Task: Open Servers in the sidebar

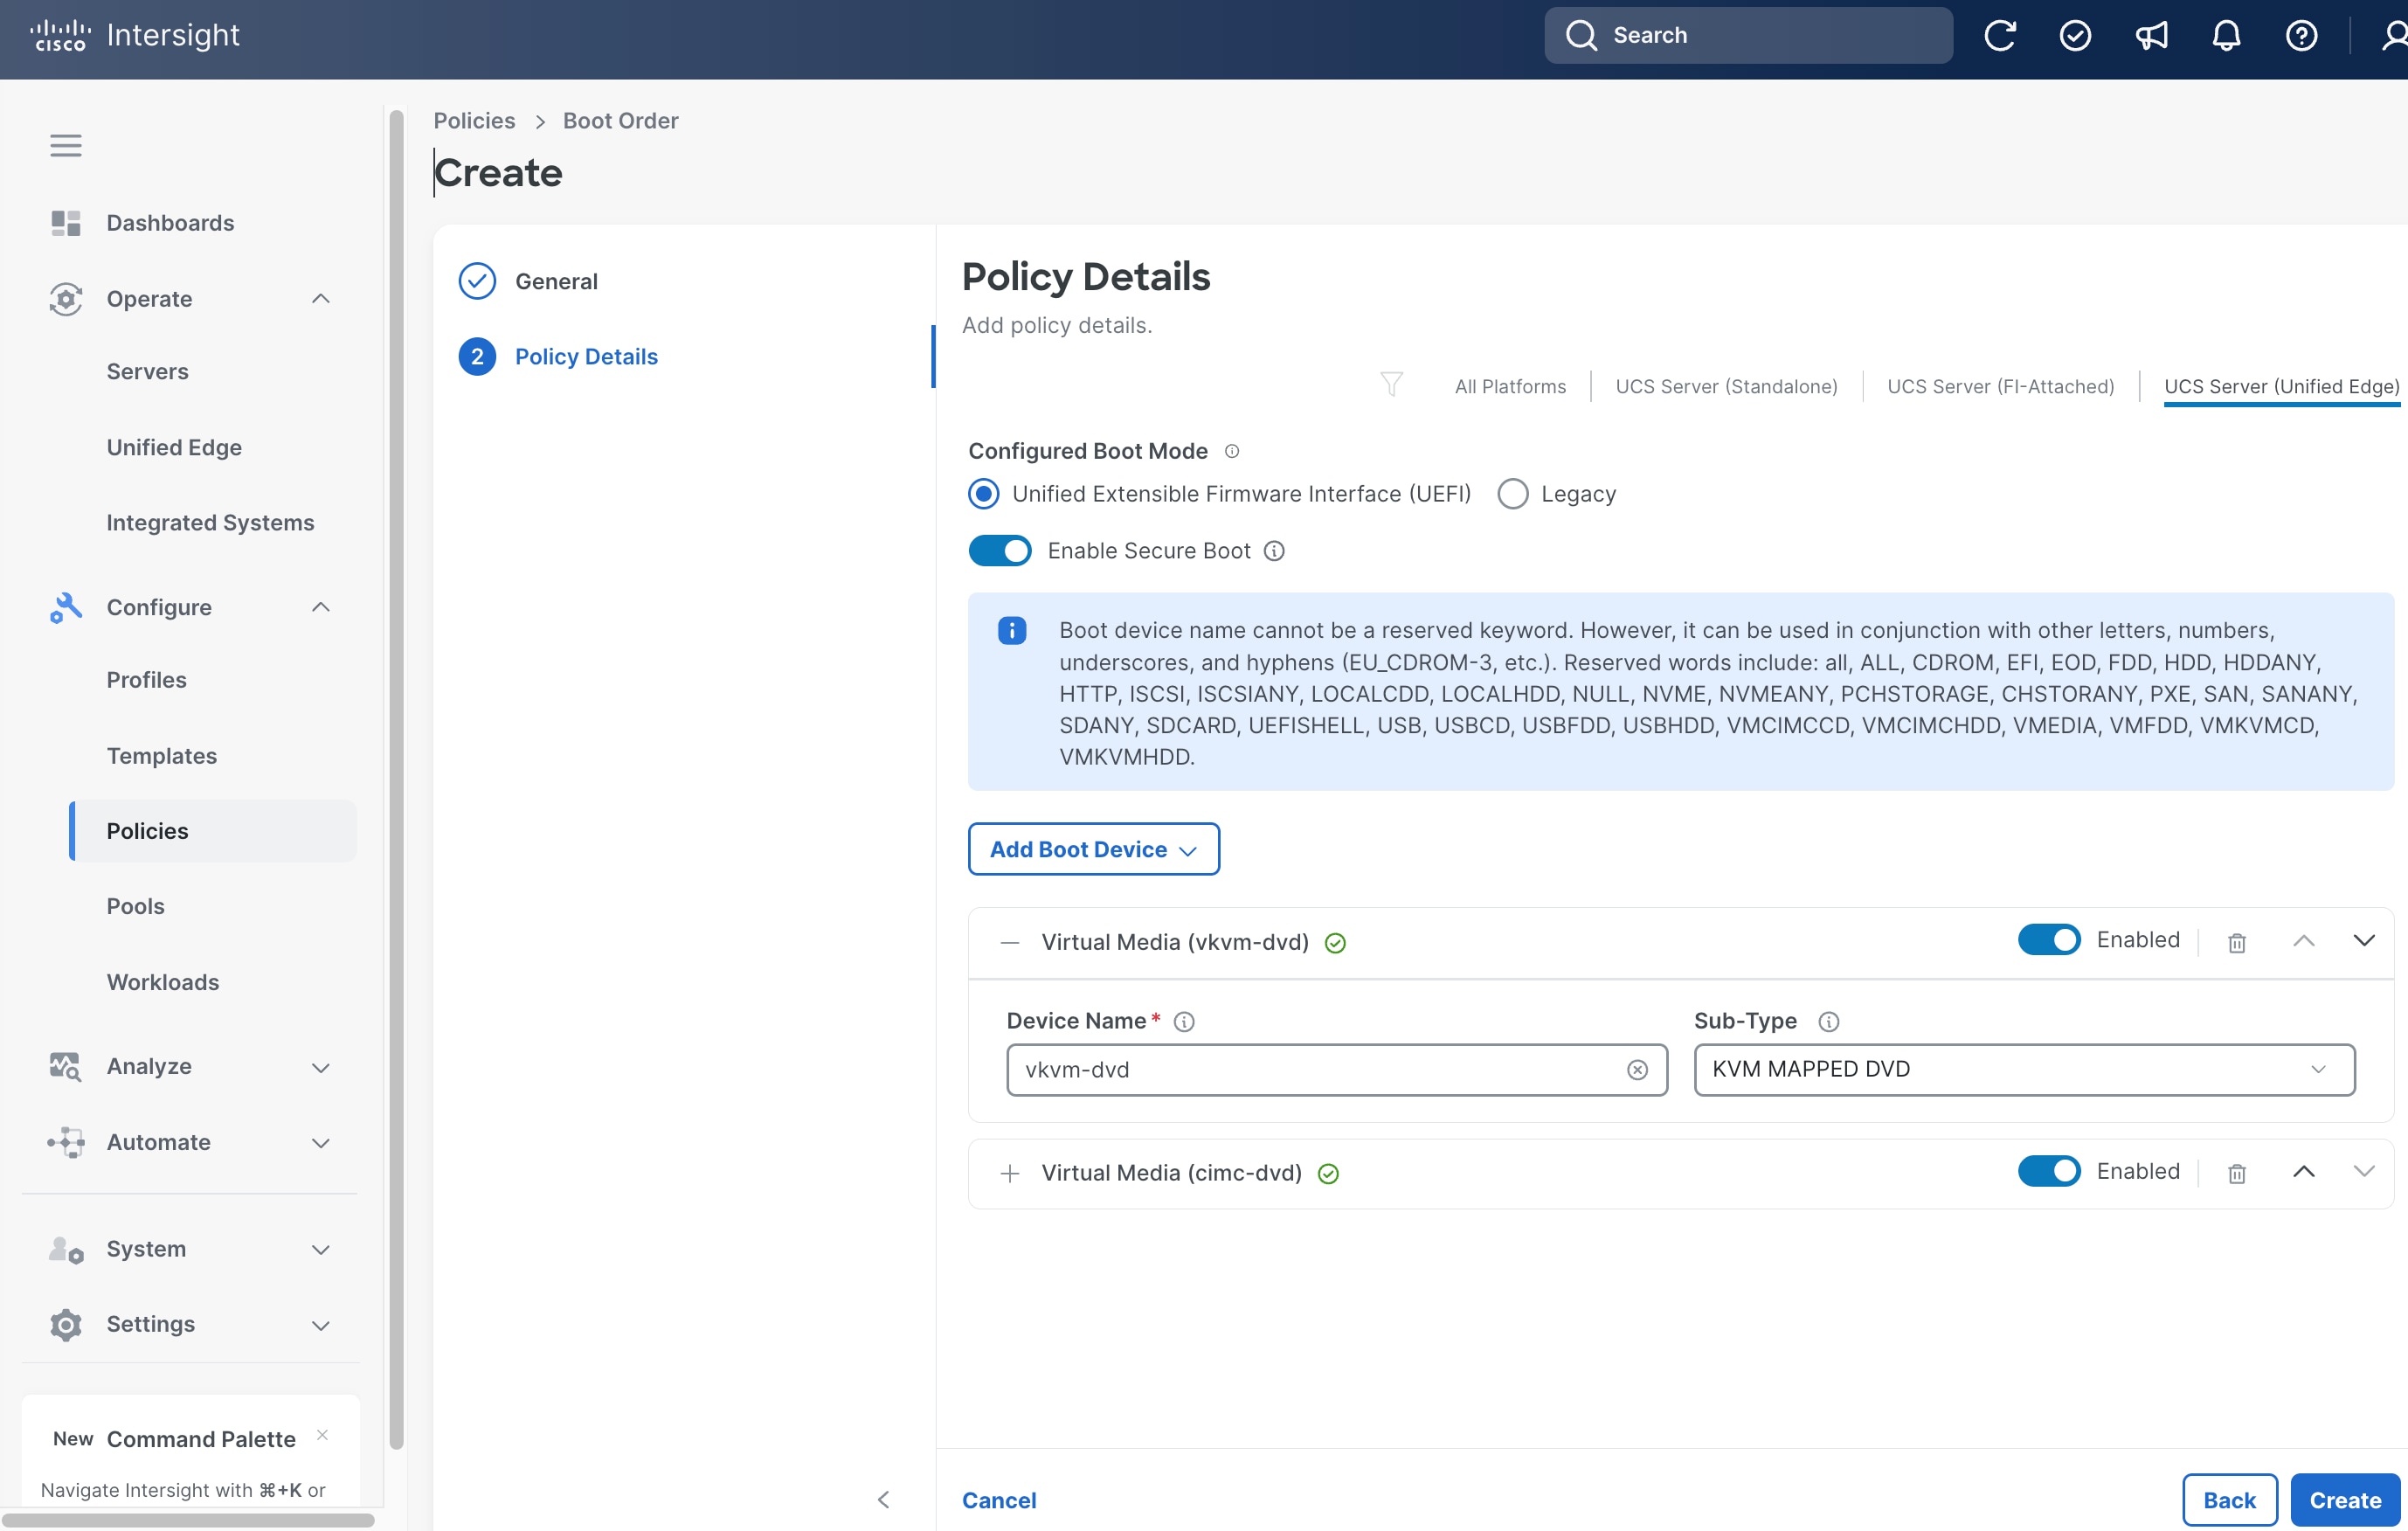Action: tap(147, 371)
